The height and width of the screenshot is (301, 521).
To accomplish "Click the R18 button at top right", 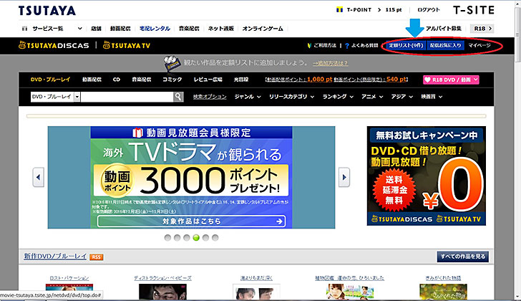I will [482, 29].
